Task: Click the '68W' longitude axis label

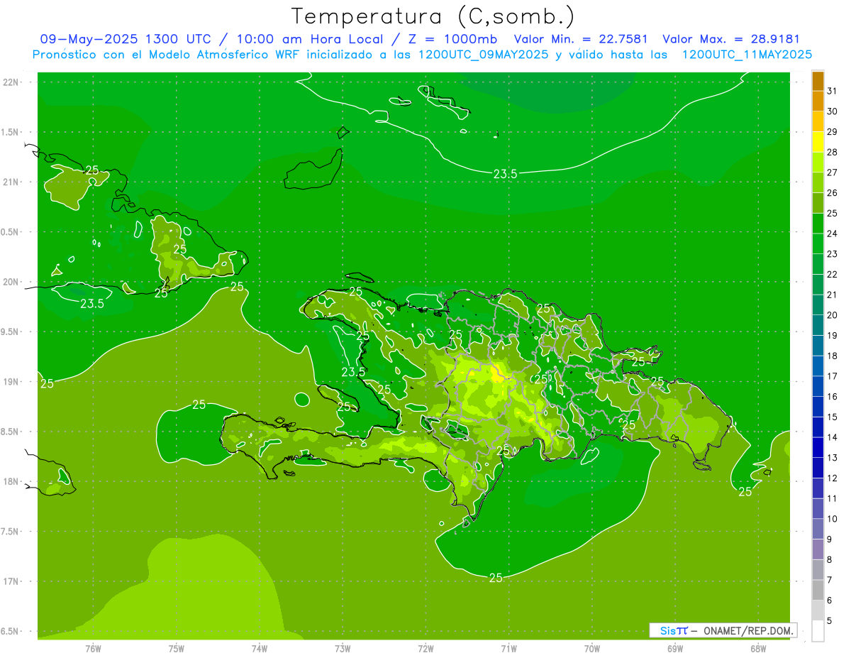Action: [758, 648]
